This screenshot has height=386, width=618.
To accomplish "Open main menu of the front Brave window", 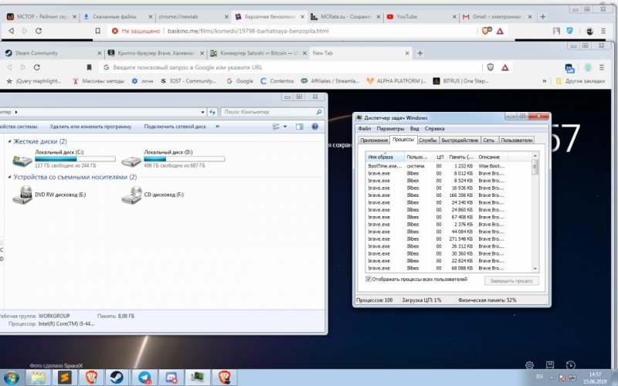I will (x=602, y=67).
